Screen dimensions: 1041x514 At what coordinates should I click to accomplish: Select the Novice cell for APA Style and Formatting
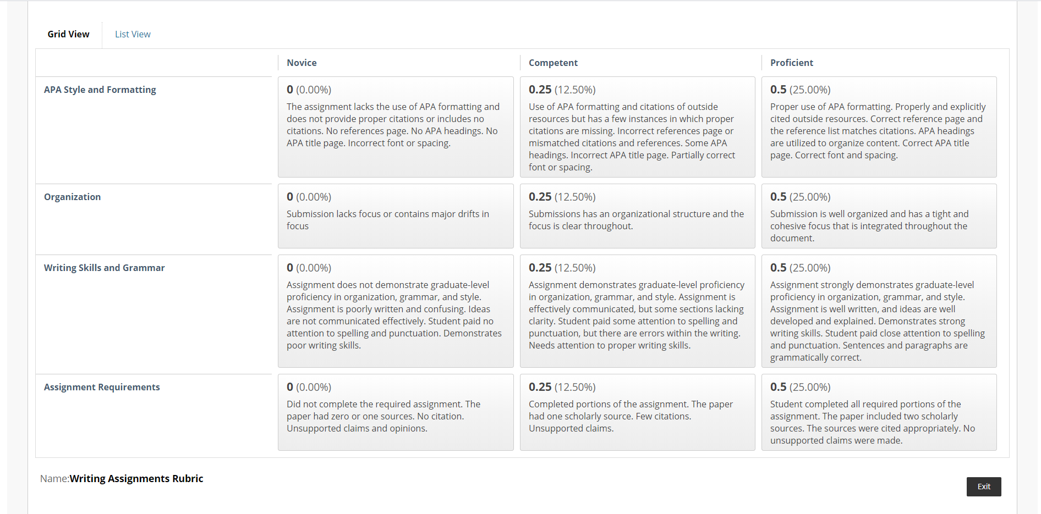[396, 127]
